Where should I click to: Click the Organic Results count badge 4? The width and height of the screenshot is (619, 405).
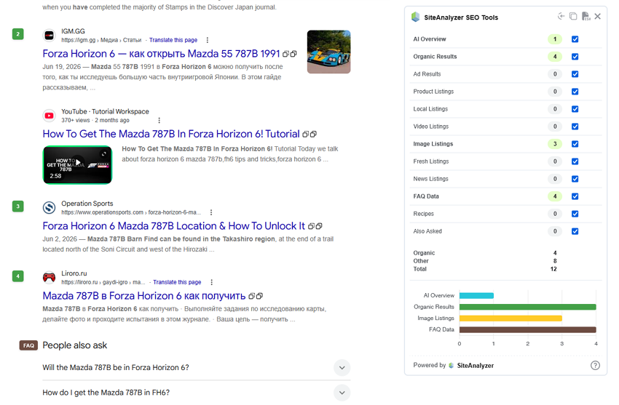555,57
